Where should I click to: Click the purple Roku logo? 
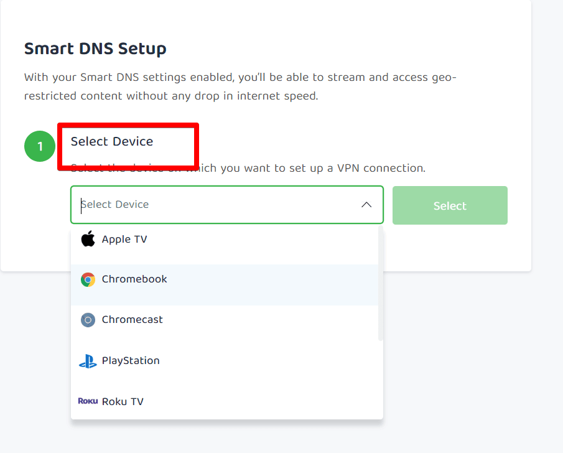coord(88,401)
